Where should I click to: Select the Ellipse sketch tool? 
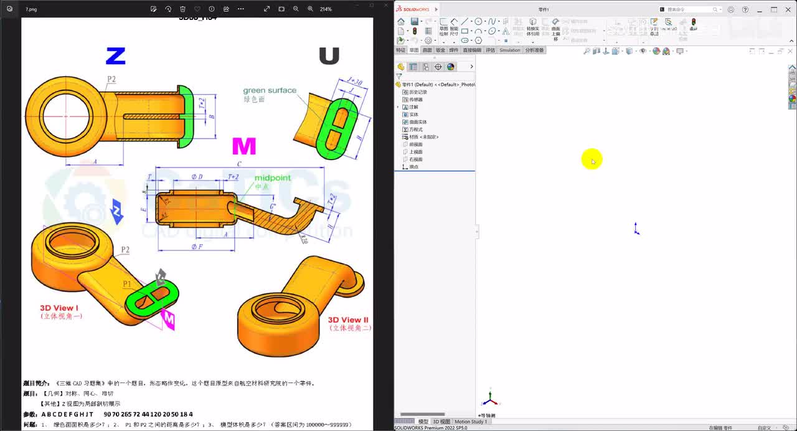click(x=493, y=31)
